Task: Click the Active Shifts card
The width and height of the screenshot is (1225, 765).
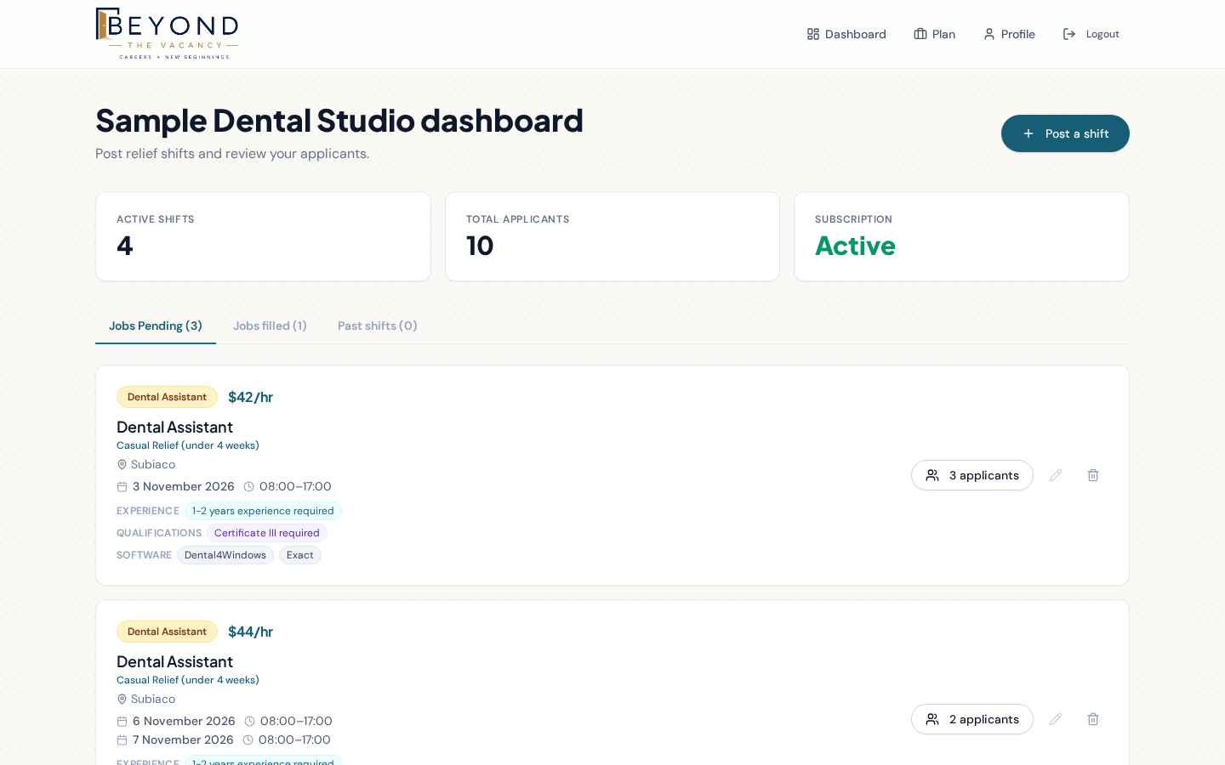Action: 263,236
